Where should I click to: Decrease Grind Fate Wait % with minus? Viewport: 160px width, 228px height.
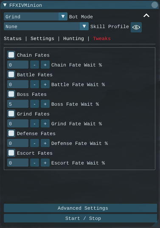[x=34, y=124]
